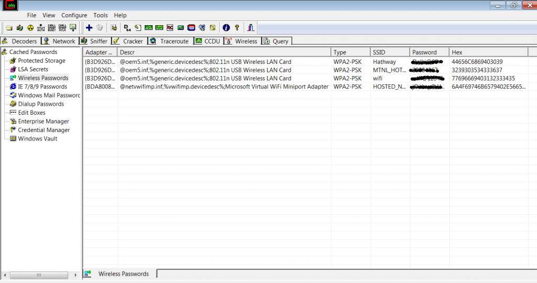Click the tree pane scrollbar left arrow
The image size is (537, 283).
5,275
